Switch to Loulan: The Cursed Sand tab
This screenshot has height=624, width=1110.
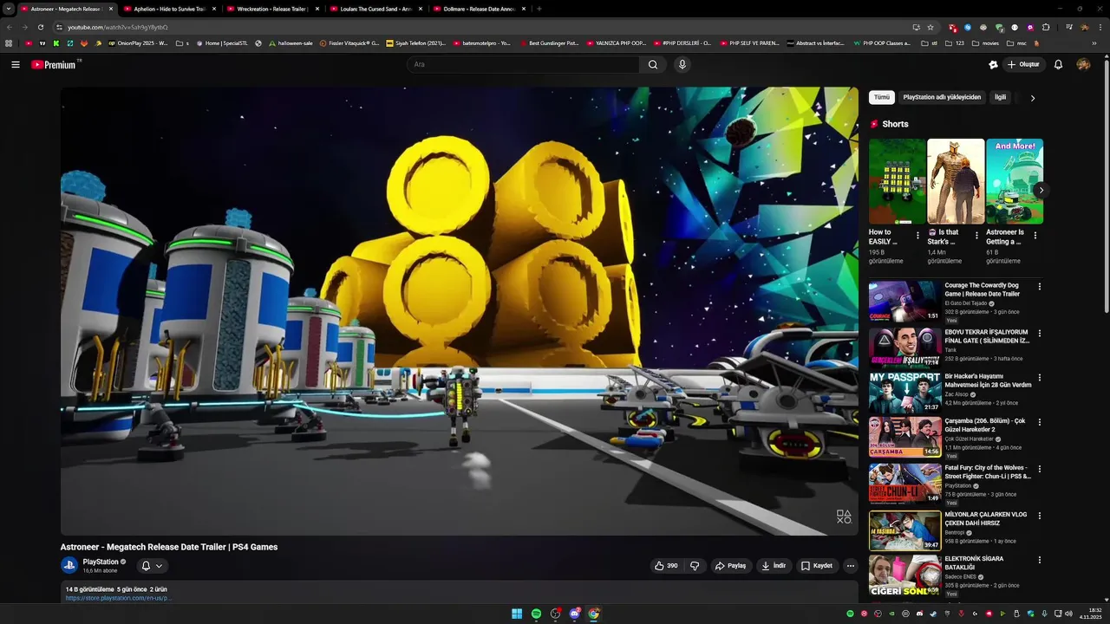coord(375,9)
